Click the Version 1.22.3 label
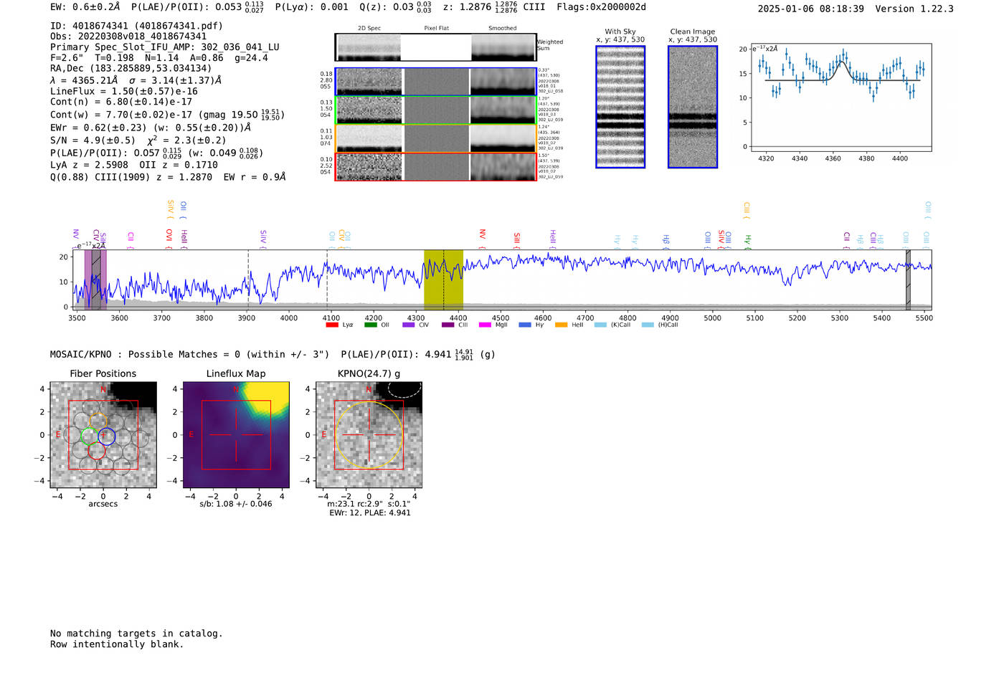 [x=914, y=9]
